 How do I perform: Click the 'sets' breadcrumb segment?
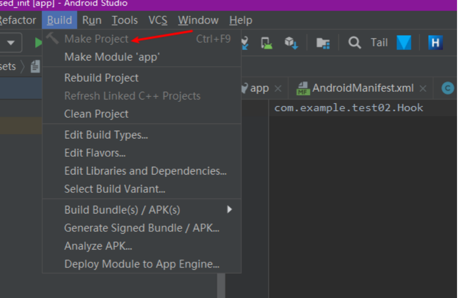pos(8,66)
